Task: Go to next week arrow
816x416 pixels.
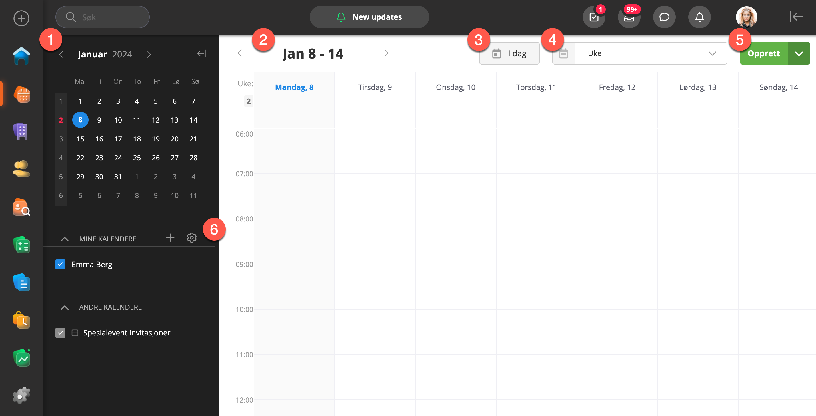Action: coord(386,53)
